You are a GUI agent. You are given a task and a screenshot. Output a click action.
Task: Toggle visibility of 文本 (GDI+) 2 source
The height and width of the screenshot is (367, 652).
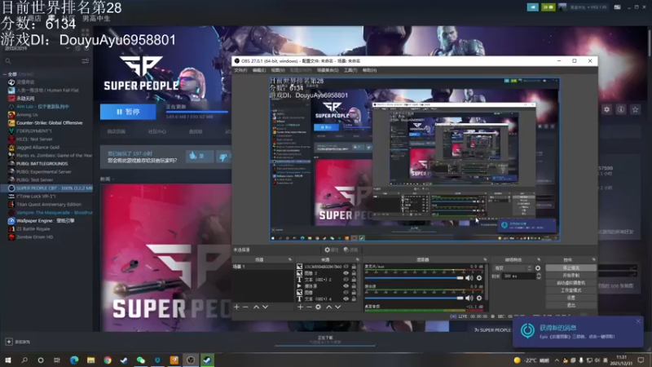[346, 280]
